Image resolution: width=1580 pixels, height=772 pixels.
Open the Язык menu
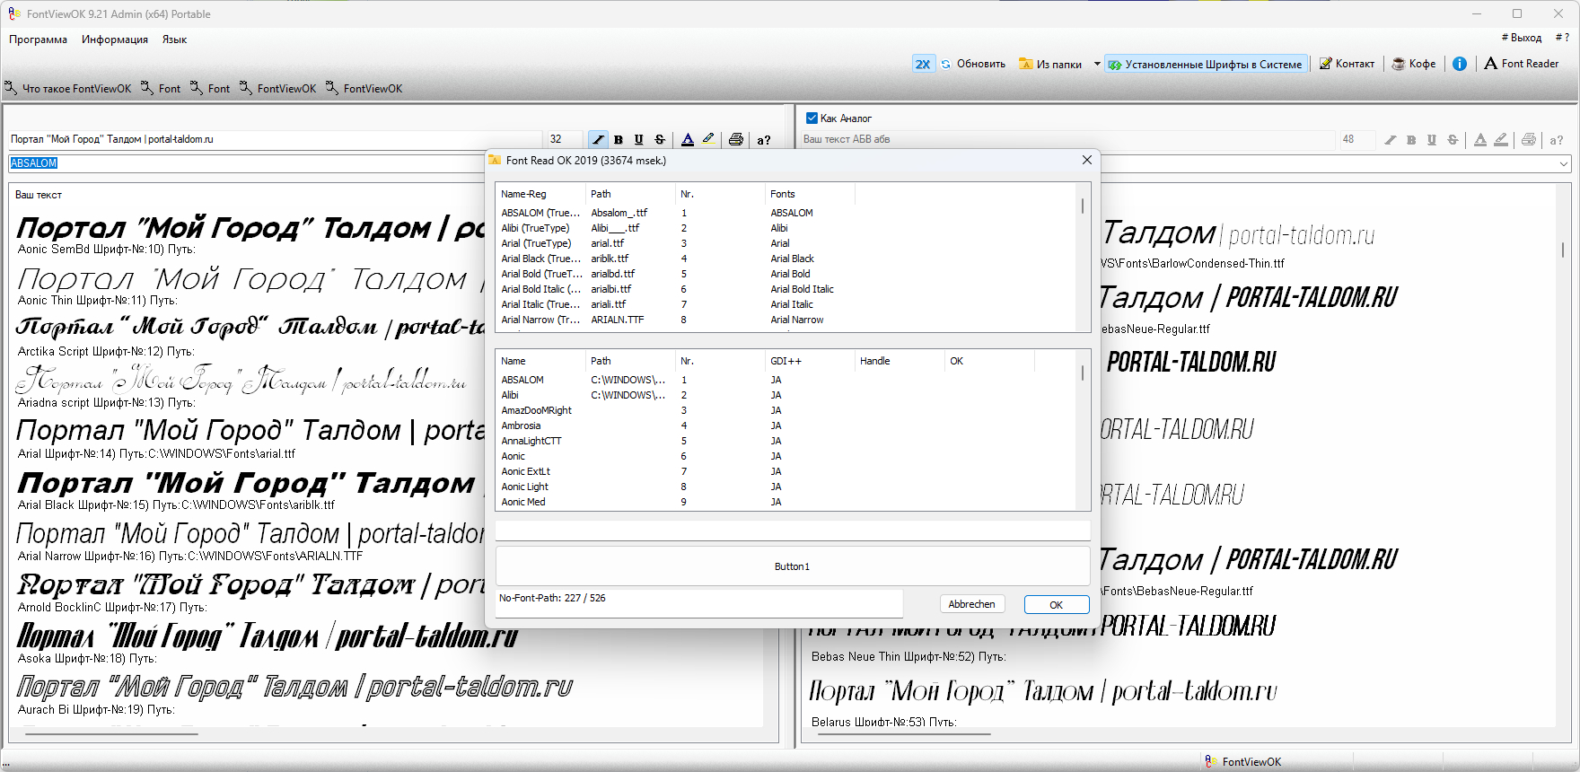[x=174, y=39]
